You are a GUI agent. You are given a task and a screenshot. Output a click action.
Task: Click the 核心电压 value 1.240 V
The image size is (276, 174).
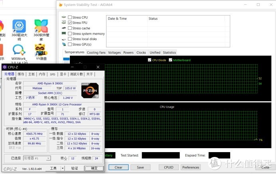click(x=68, y=98)
